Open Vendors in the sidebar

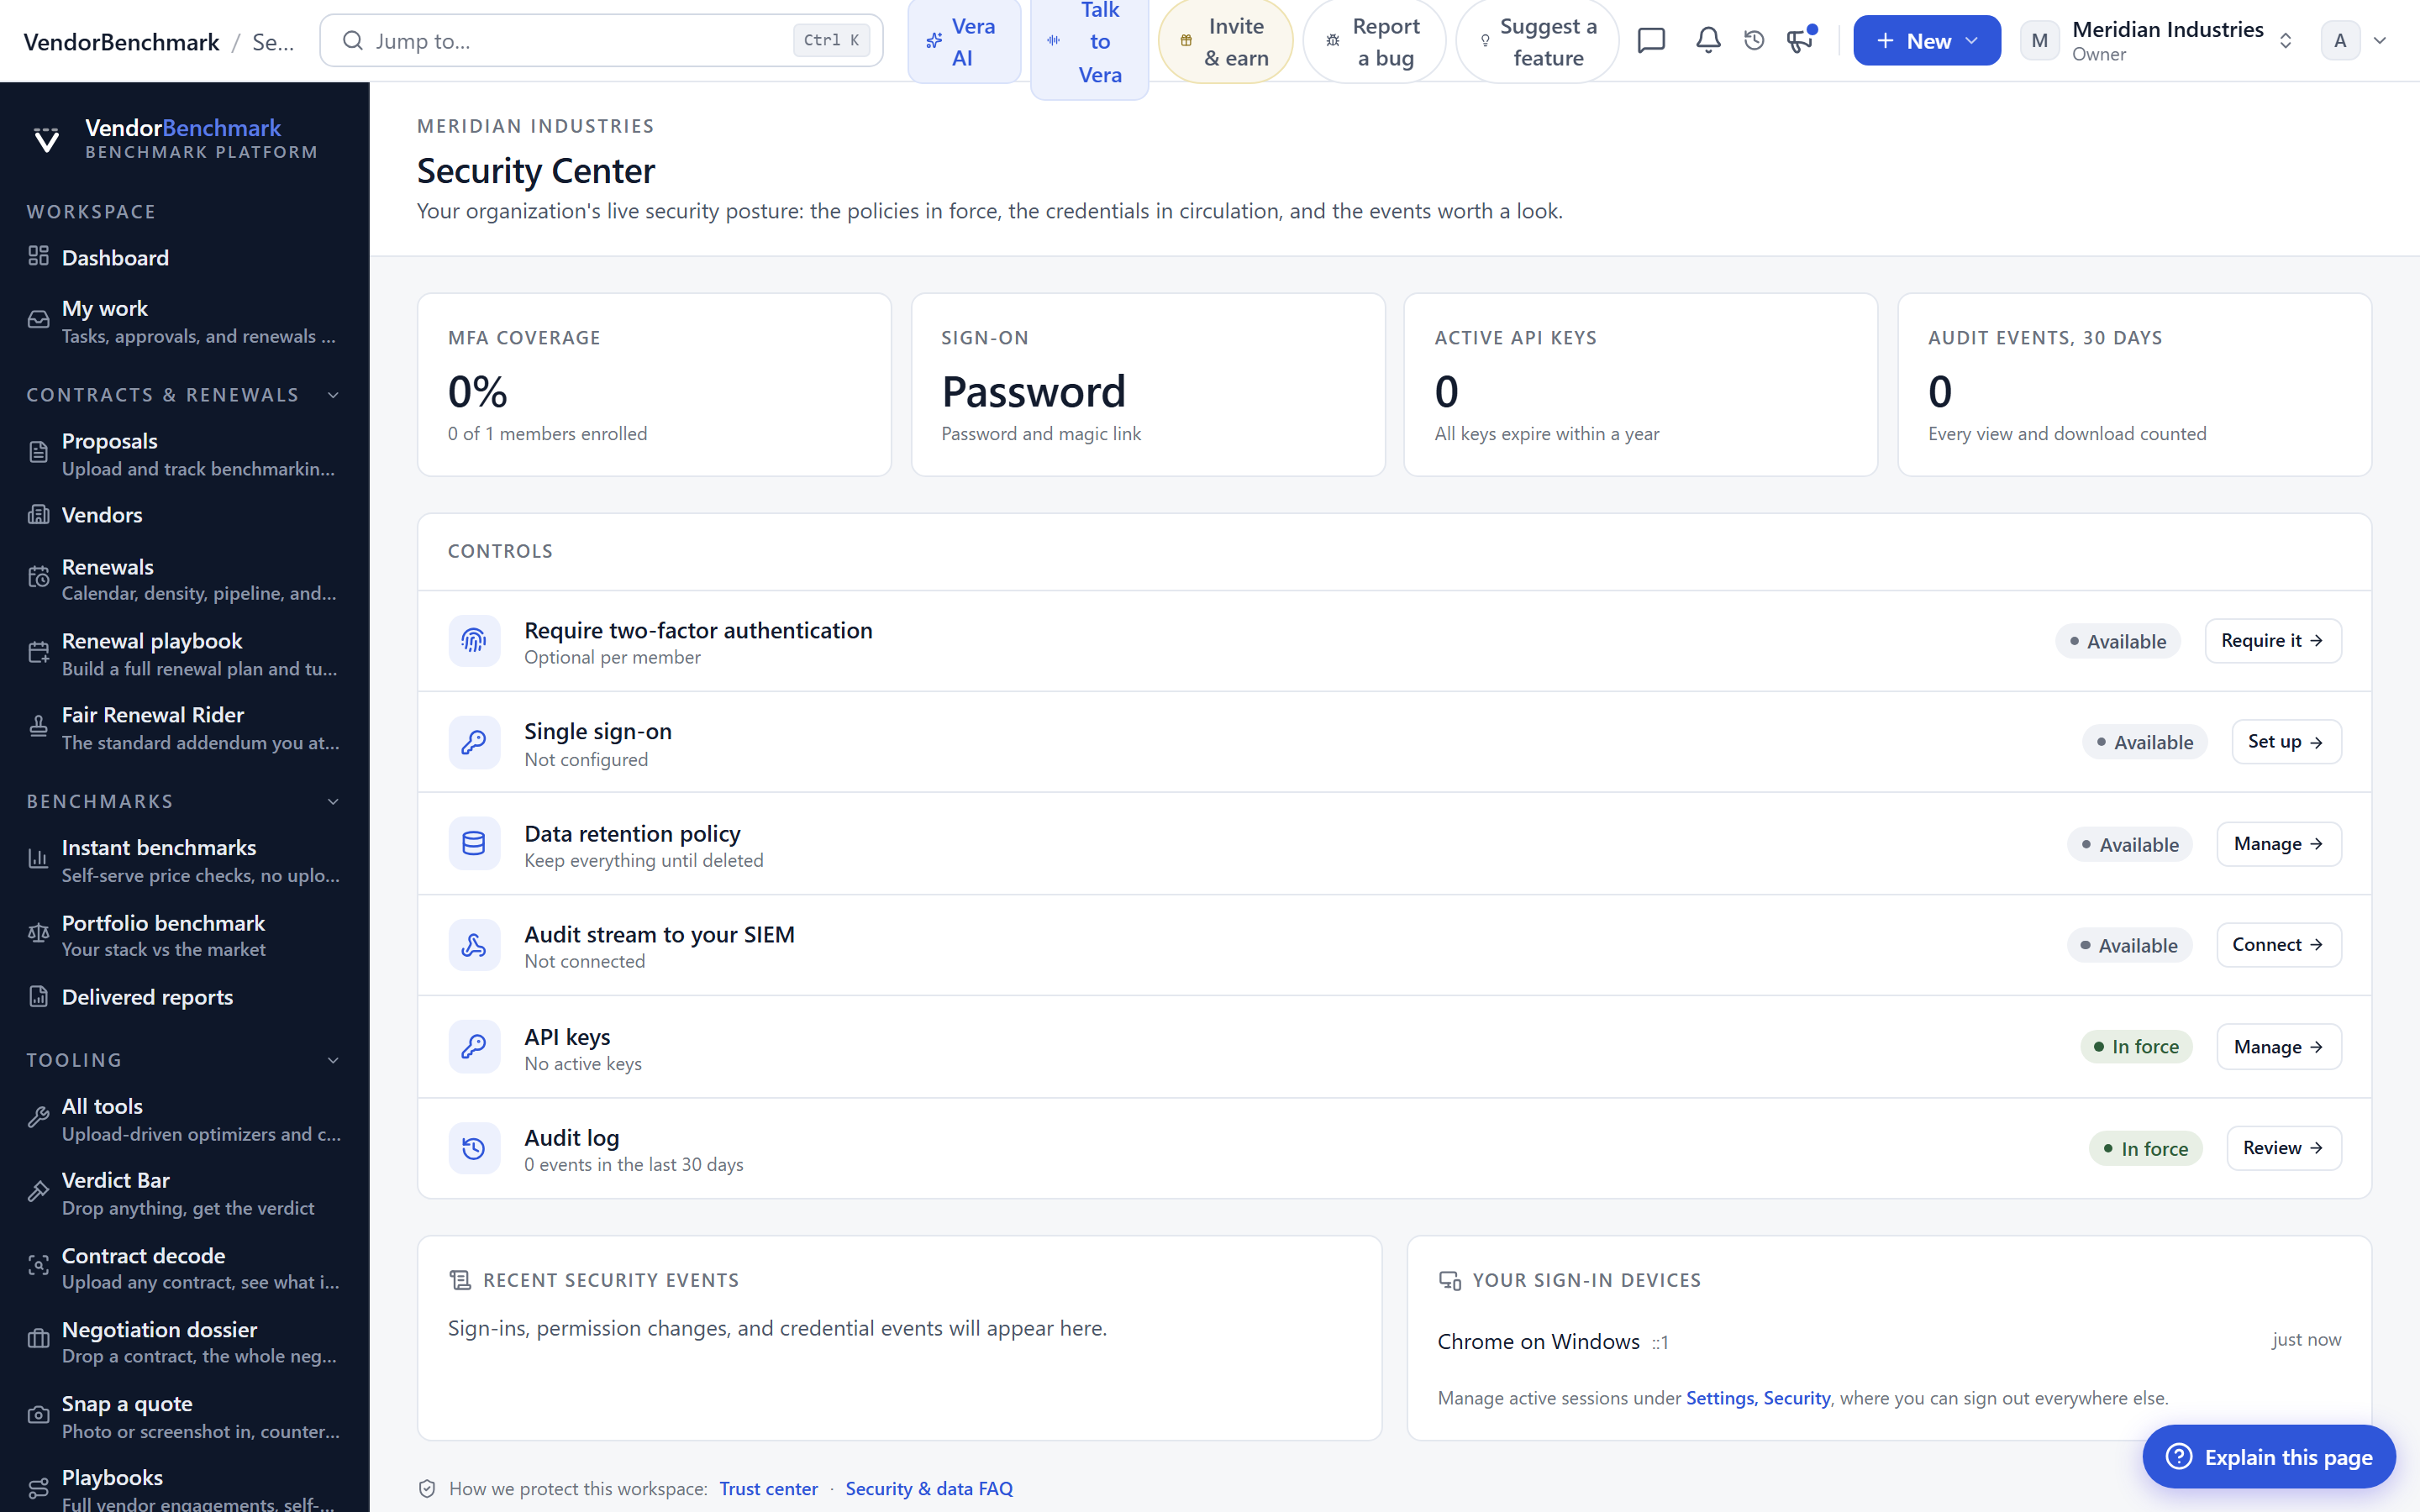tap(185, 514)
